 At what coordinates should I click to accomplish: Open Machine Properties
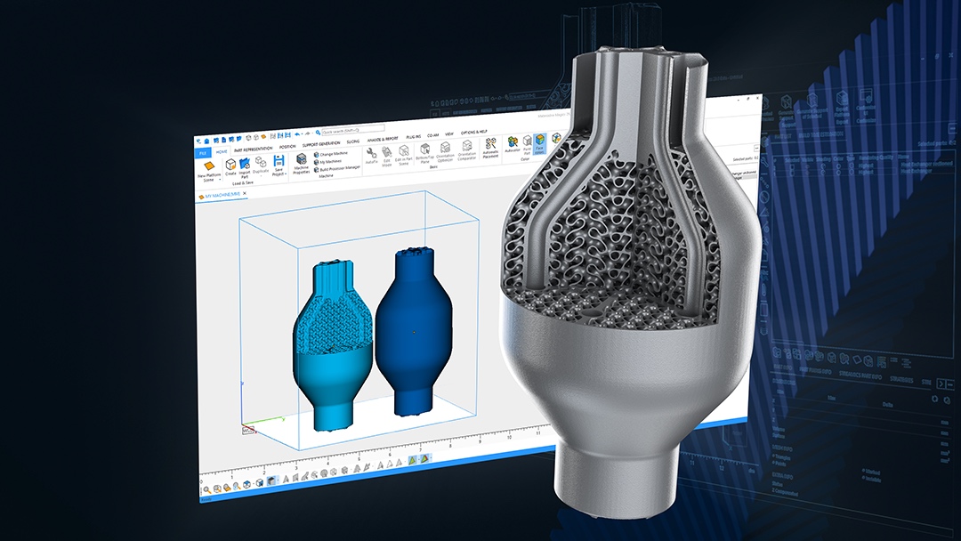click(302, 159)
